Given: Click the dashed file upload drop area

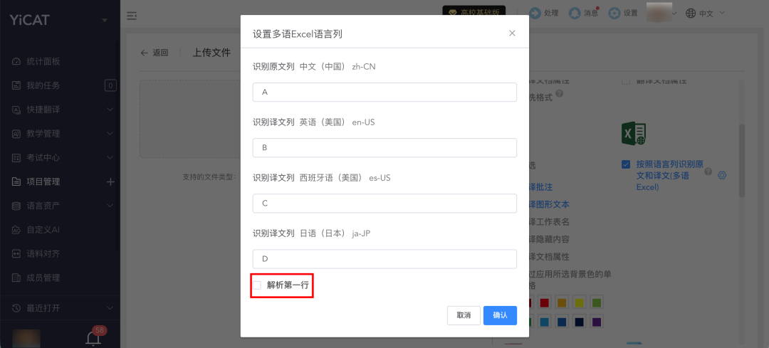Looking at the screenshot, I should point(190,119).
